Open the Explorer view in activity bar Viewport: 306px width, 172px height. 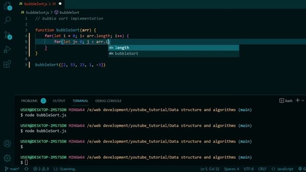point(8,6)
